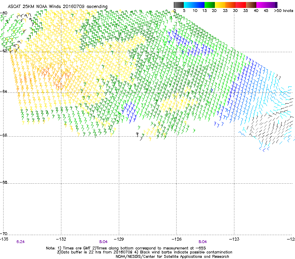
Task: Click the red 30-35 knots legend swatch
Action: click(241, 5)
